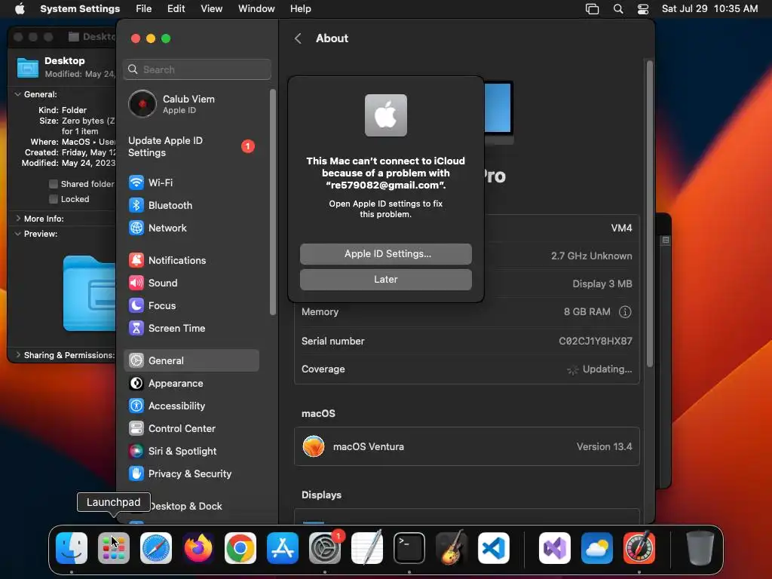Open Launchpad from the Dock
This screenshot has width=772, height=579.
tap(114, 548)
